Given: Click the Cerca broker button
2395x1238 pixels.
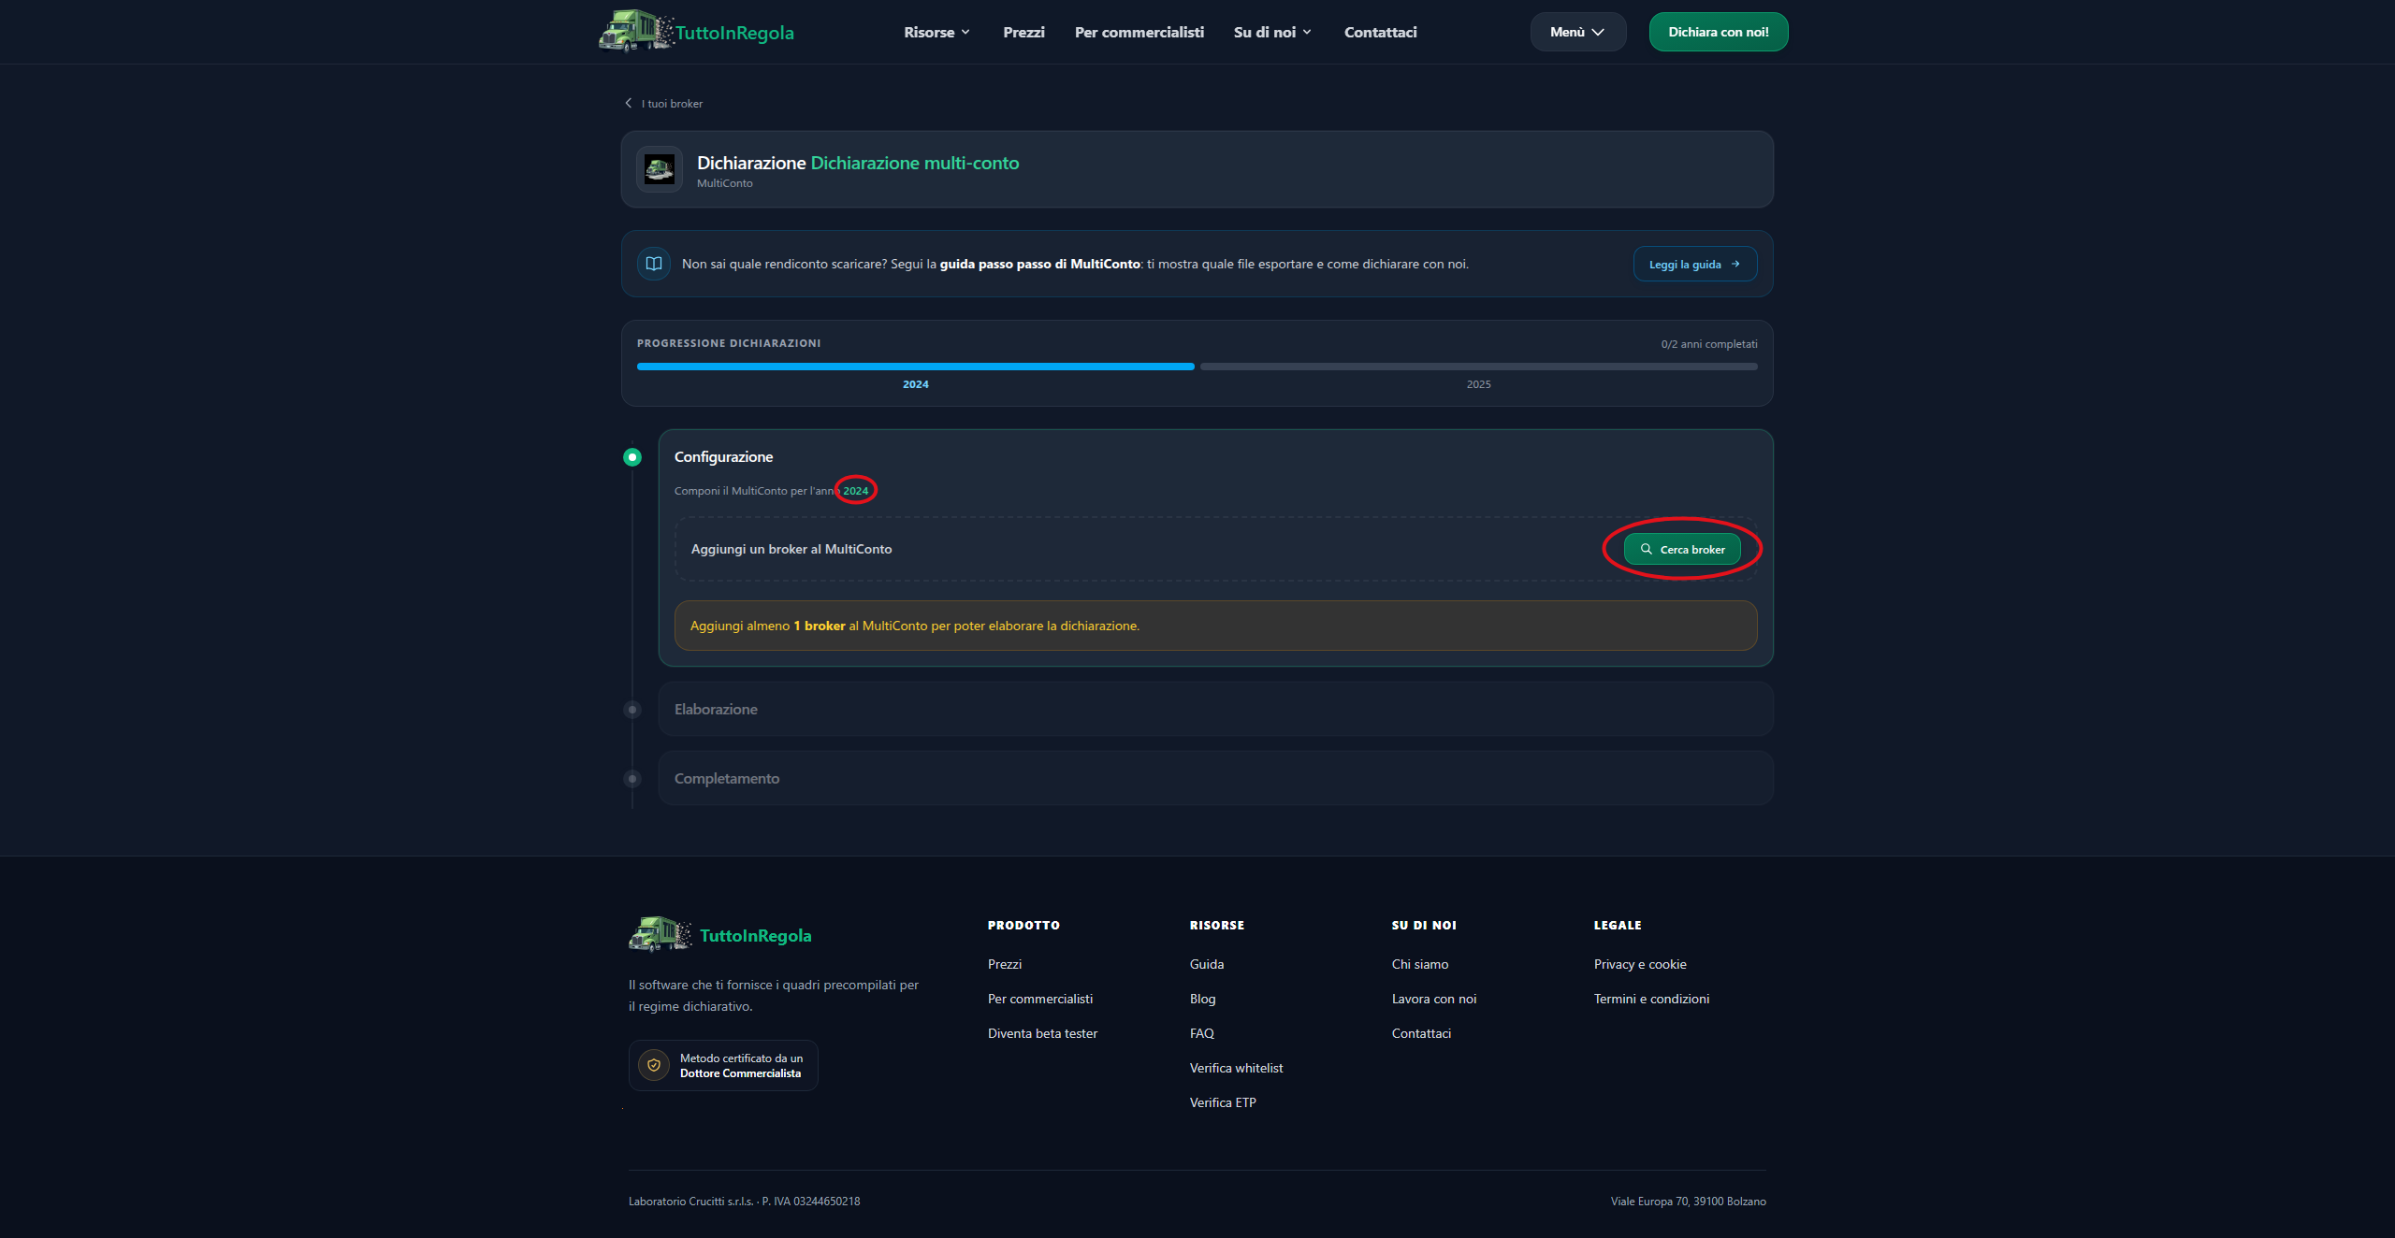Looking at the screenshot, I should click(x=1682, y=549).
